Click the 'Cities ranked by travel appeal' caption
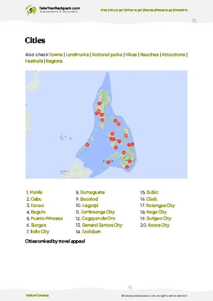Screen dimensions: 213x301 coord(55,241)
